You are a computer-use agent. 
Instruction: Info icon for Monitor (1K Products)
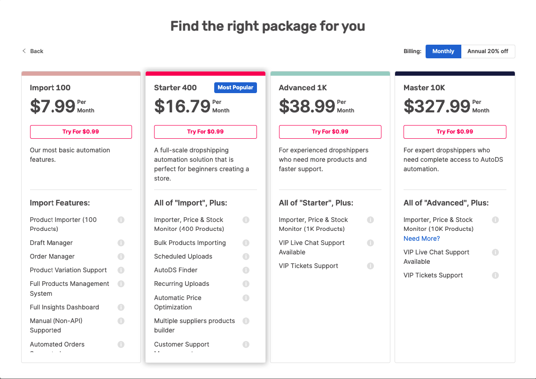pyautogui.click(x=371, y=220)
